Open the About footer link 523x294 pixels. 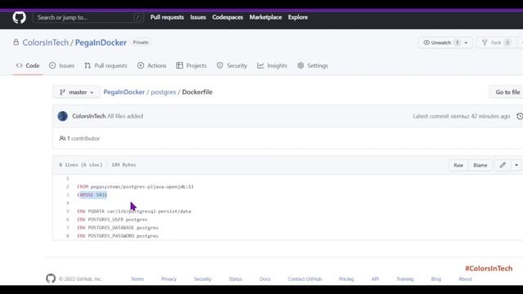[465, 279]
